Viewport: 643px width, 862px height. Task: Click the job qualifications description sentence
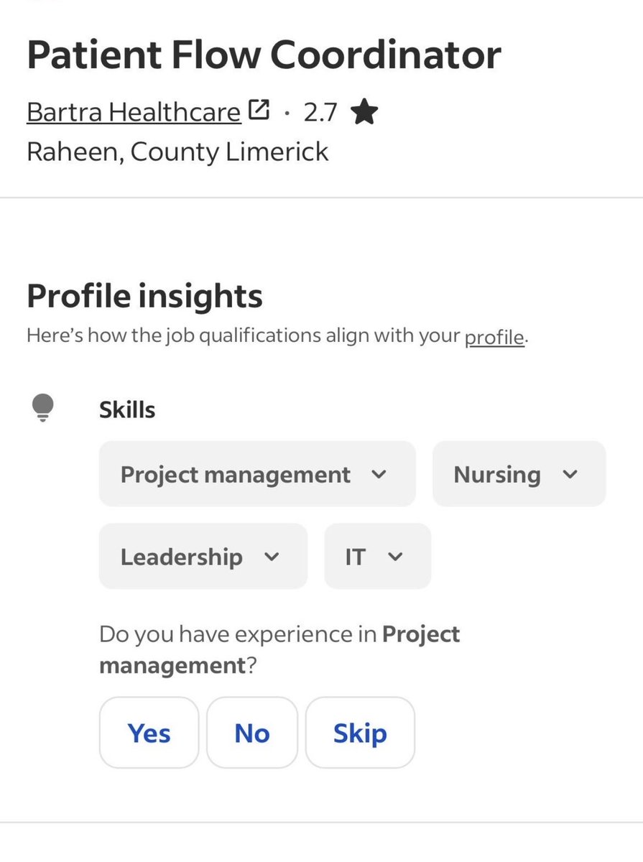point(244,336)
